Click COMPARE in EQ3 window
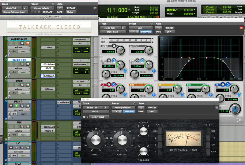The width and height of the screenshot is (245, 165). coord(146,32)
